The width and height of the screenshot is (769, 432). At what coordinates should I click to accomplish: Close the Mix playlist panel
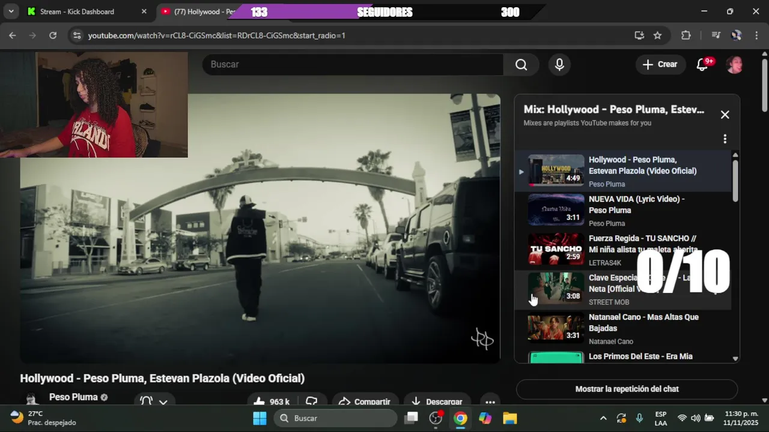725,115
